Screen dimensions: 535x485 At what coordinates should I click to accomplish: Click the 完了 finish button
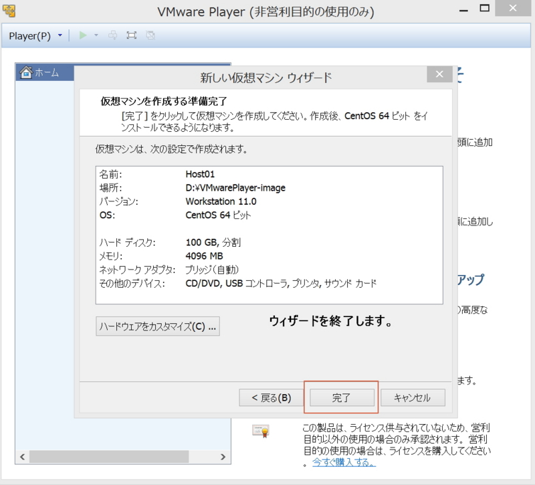tap(342, 397)
